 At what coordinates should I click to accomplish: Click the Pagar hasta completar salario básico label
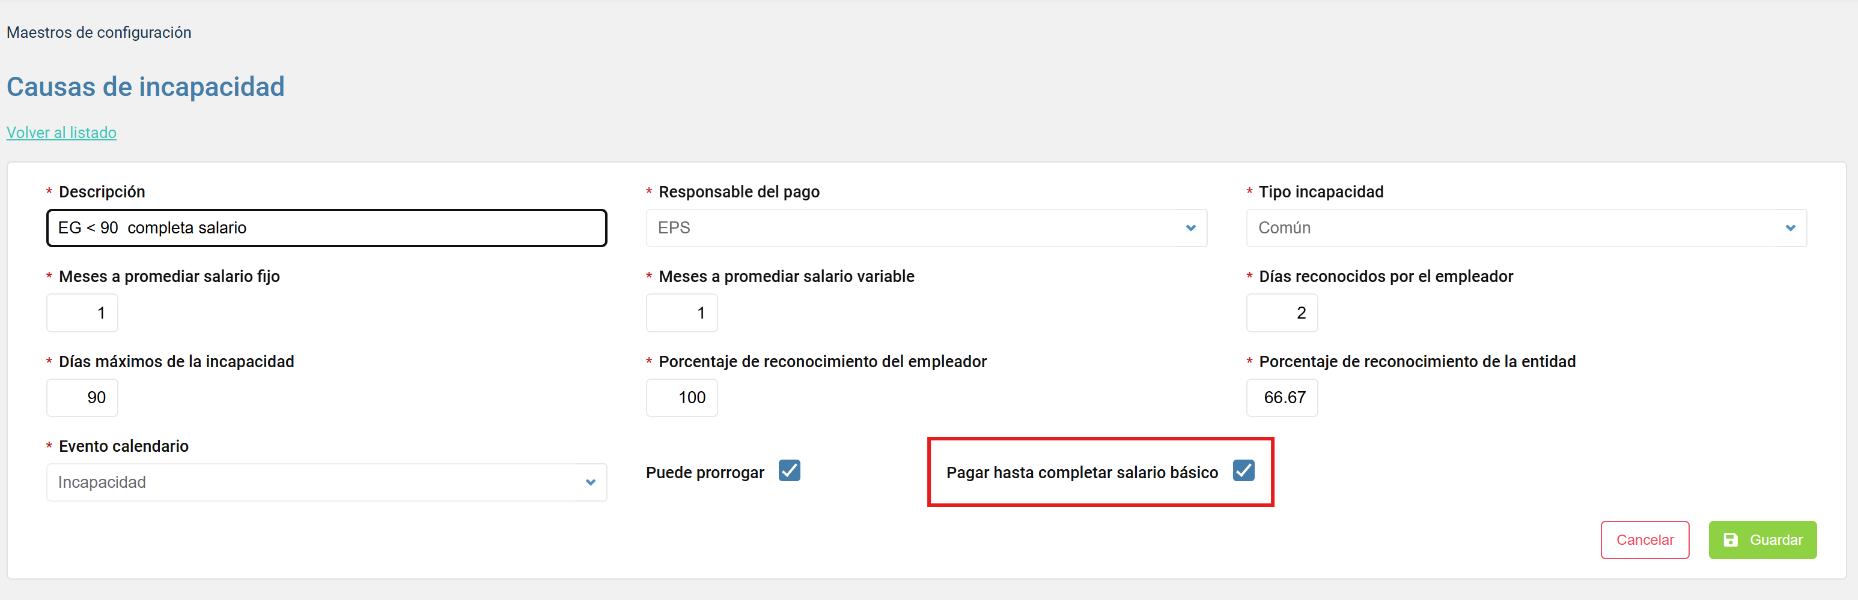pos(1082,473)
